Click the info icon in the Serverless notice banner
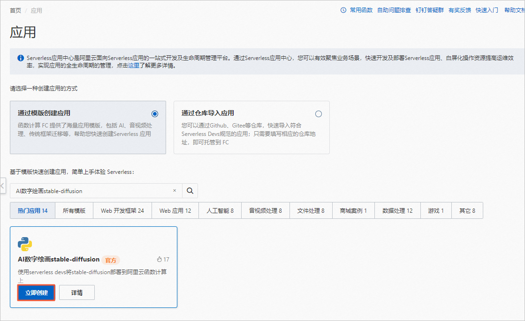Screen dimensions: 525x321 click(x=20, y=58)
